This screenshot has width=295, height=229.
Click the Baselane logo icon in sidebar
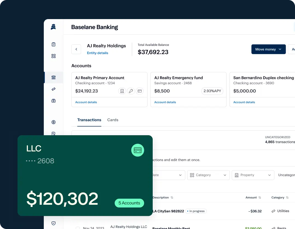point(53,27)
